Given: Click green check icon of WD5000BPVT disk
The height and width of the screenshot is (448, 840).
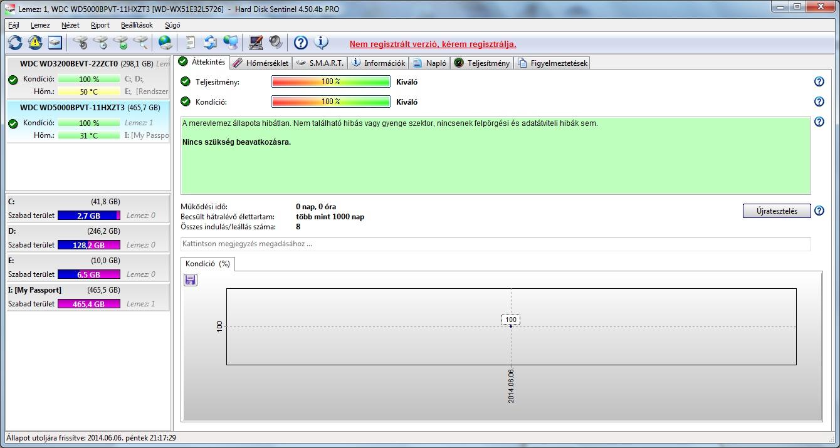Looking at the screenshot, I should point(13,123).
